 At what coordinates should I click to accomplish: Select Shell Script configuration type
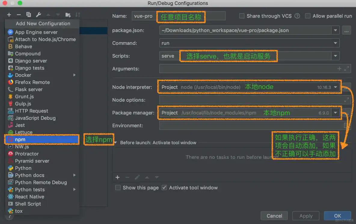(28, 204)
